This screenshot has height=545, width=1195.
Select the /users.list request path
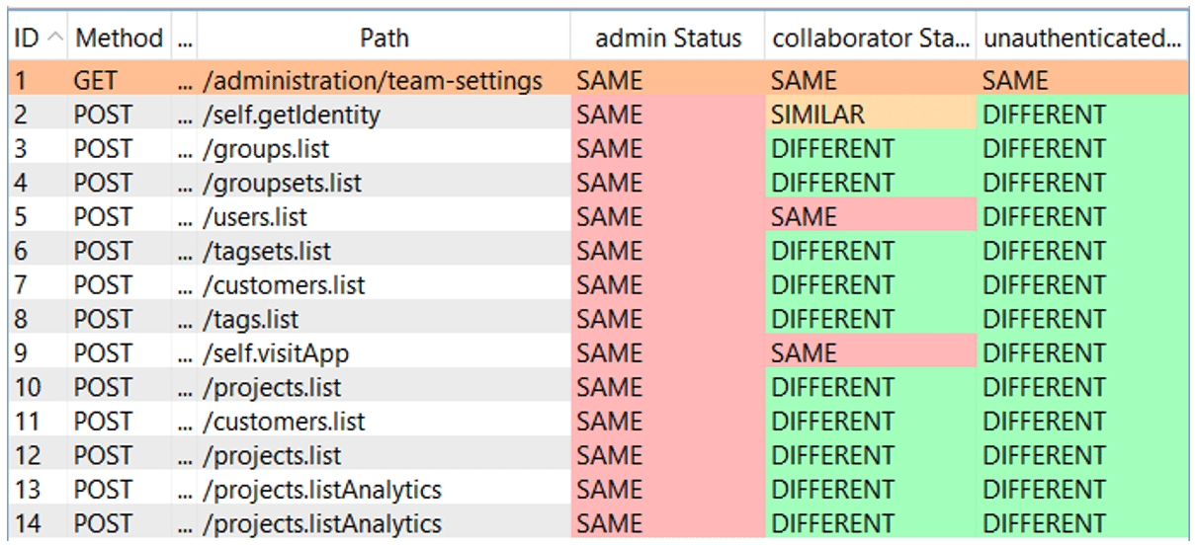(254, 217)
